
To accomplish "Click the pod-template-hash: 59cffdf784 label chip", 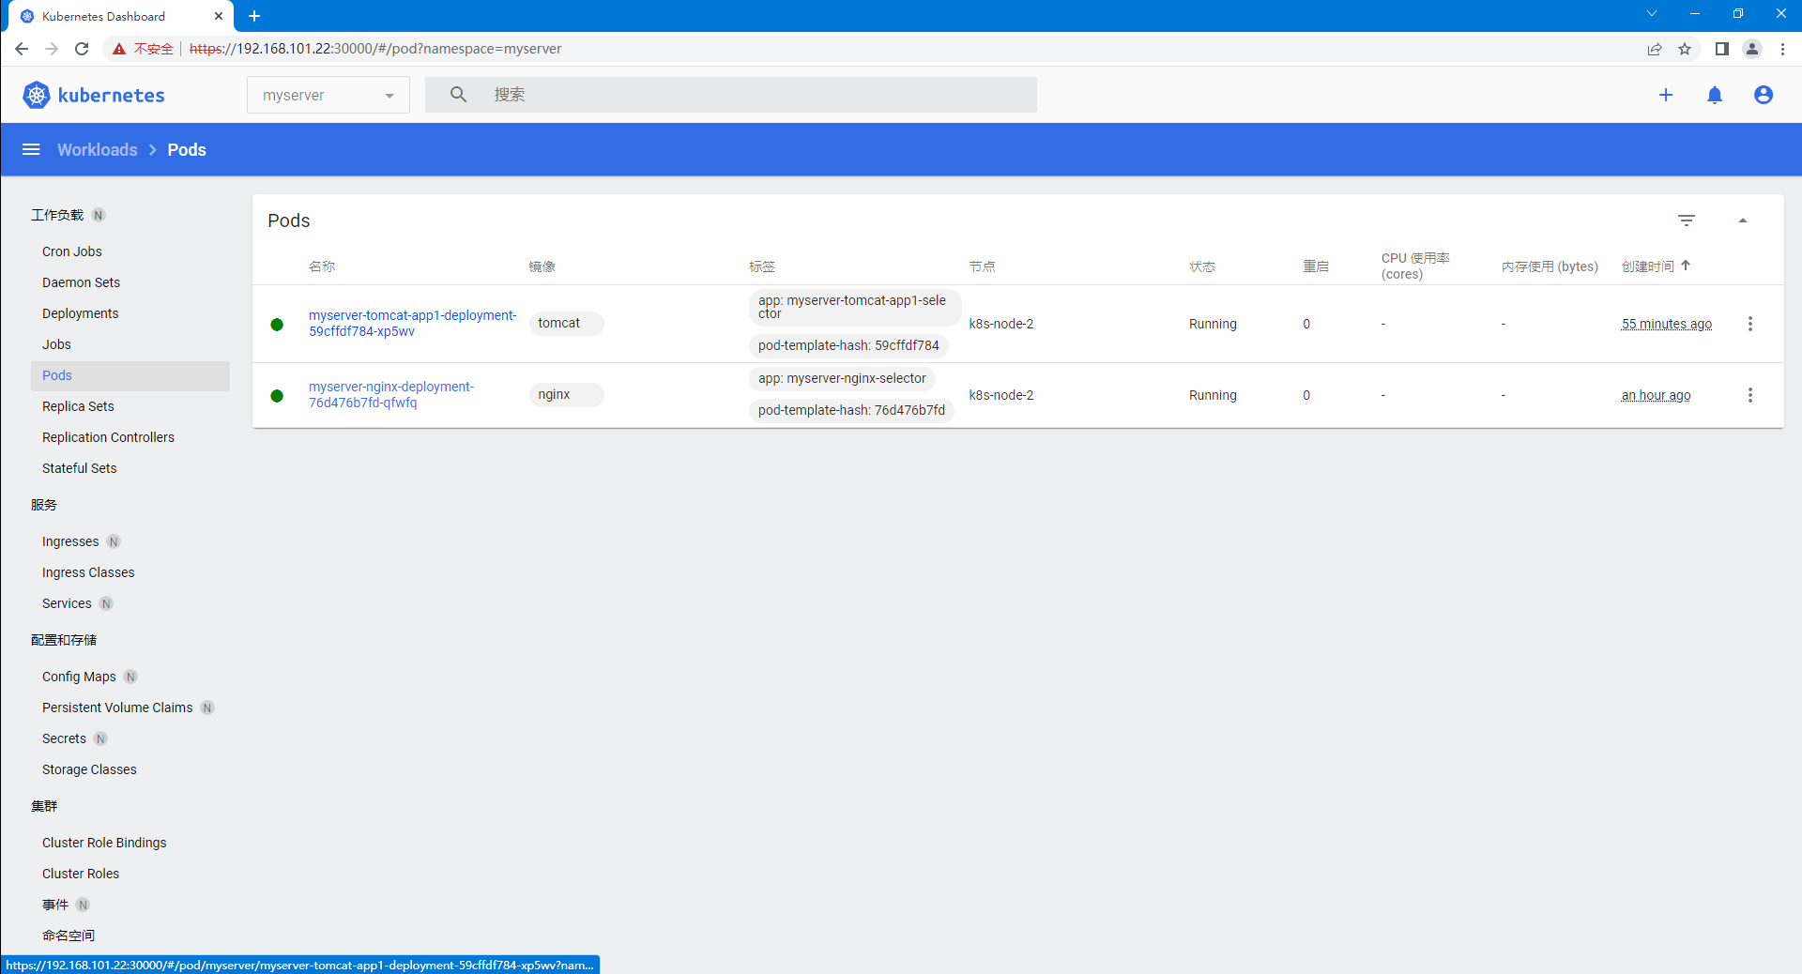I will coord(848,346).
